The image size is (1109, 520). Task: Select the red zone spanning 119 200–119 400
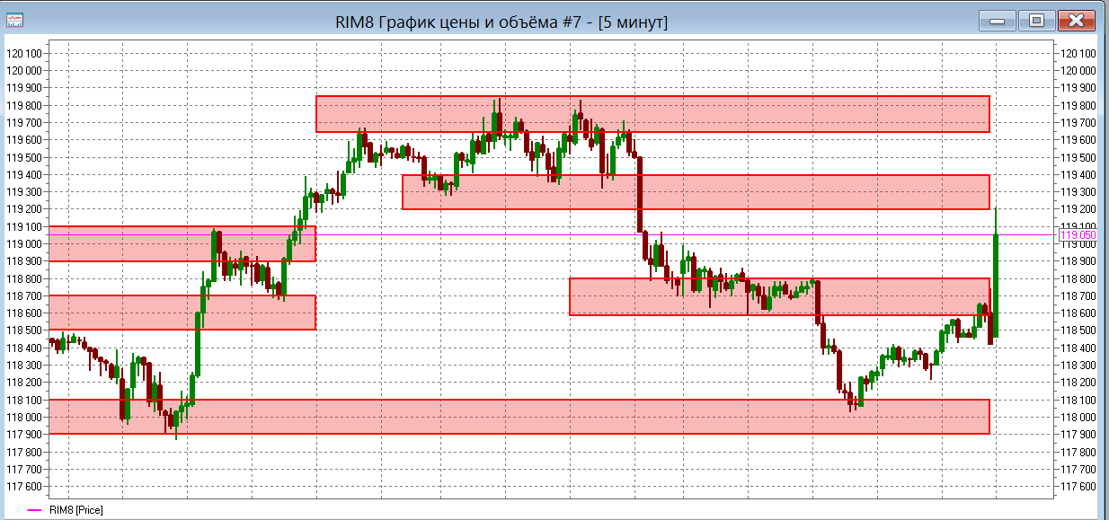696,192
